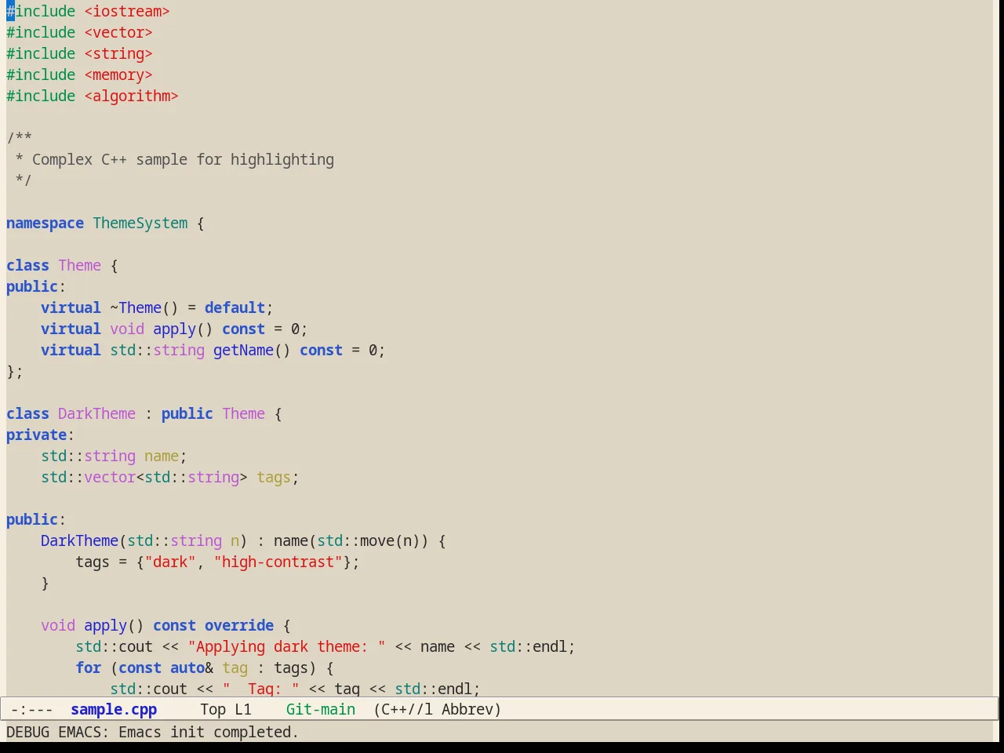Viewport: 1004px width, 753px height.
Task: Click the echo area message 'Emacs init completed'
Action: [209, 732]
